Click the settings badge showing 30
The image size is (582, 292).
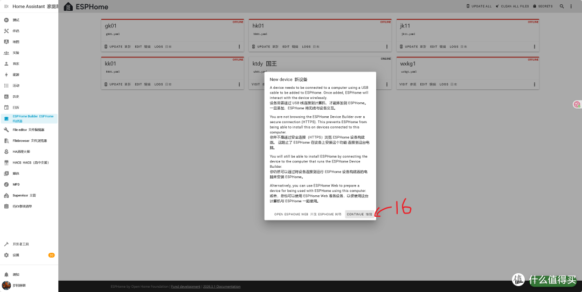pos(51,255)
